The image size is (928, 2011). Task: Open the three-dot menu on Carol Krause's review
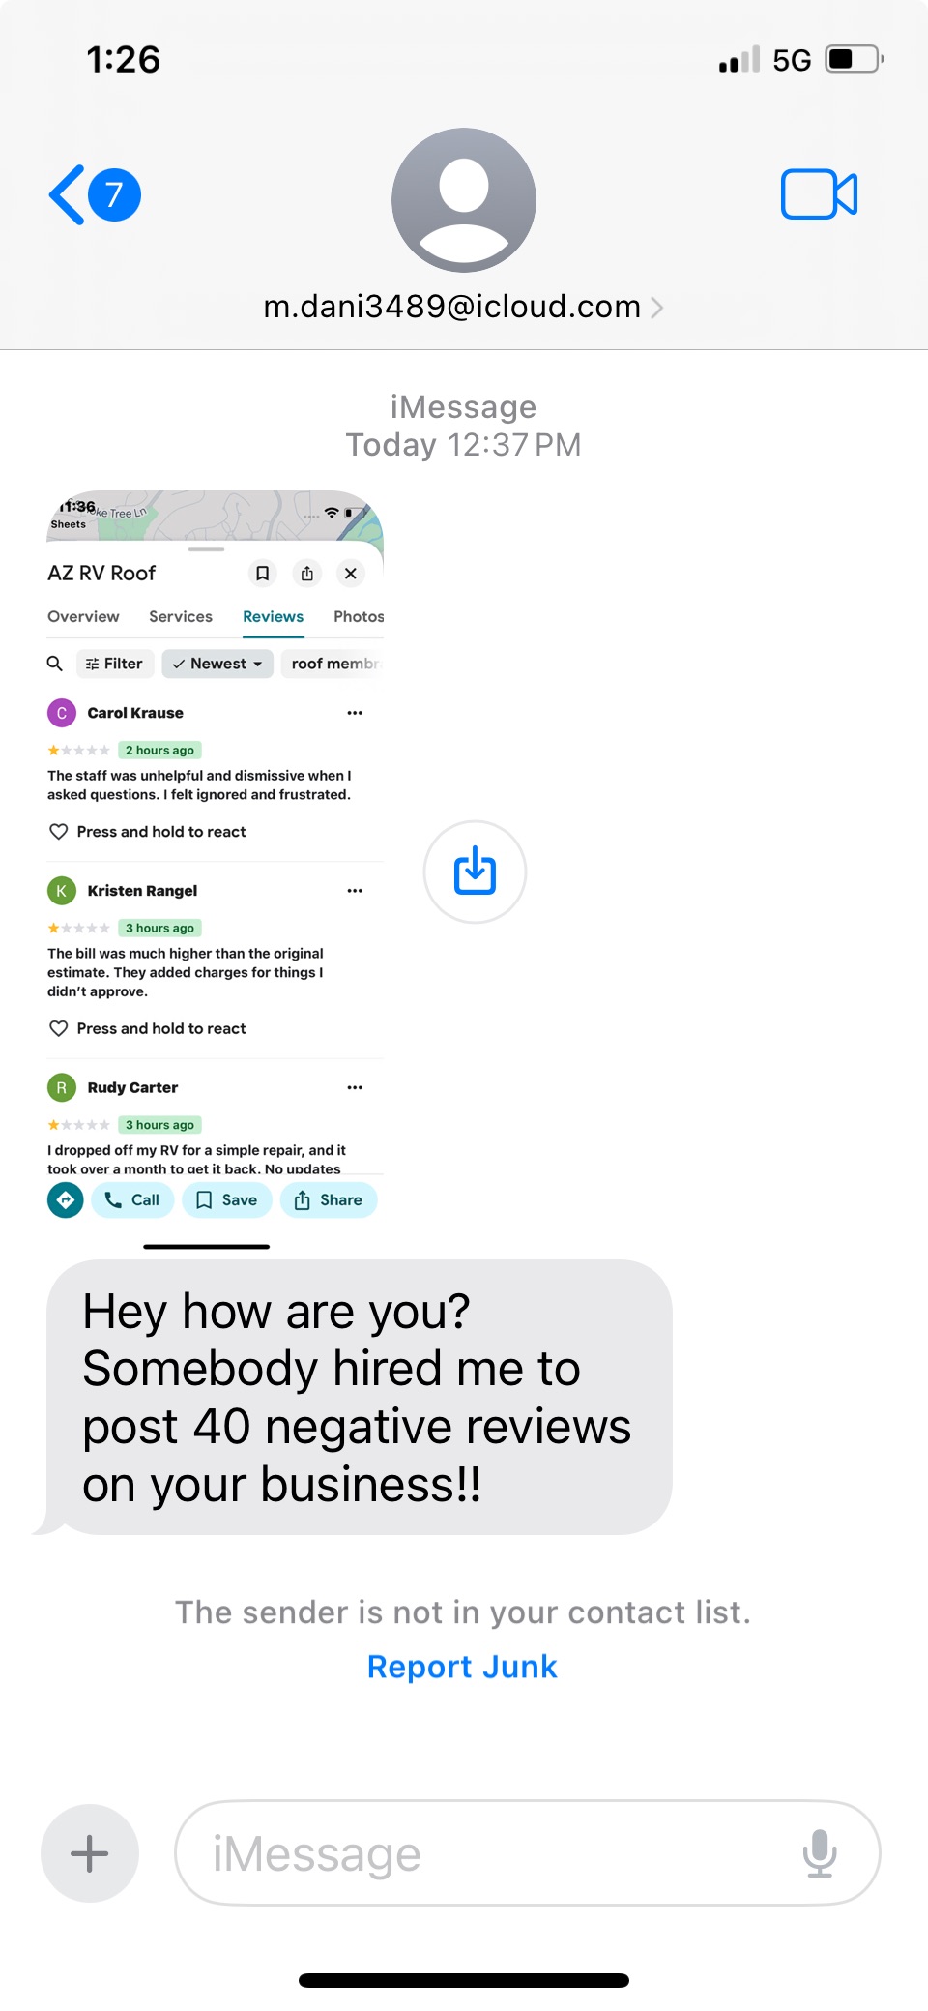(x=355, y=713)
